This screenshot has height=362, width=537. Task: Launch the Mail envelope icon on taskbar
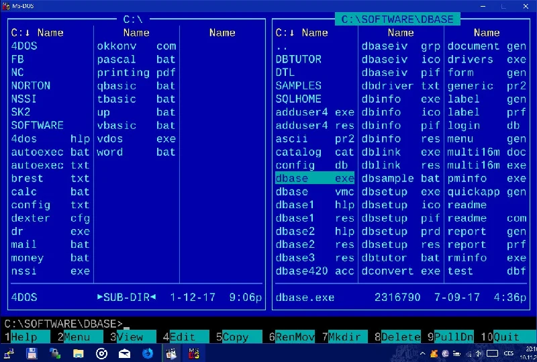[124, 353]
